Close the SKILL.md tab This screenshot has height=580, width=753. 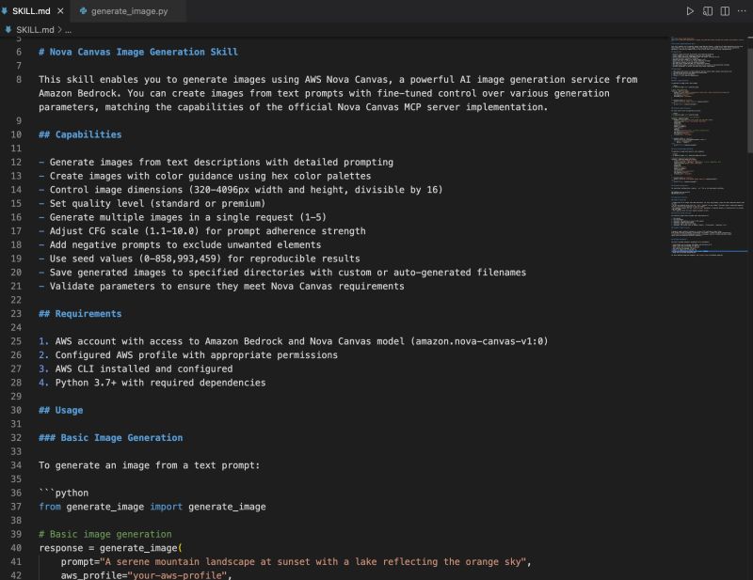coord(60,11)
